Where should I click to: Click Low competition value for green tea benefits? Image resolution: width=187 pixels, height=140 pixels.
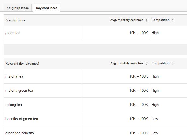pyautogui.click(x=155, y=133)
